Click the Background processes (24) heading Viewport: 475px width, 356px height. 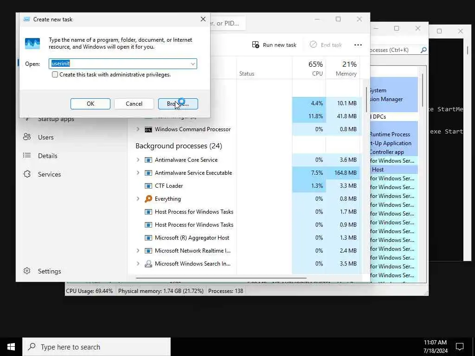(x=179, y=146)
